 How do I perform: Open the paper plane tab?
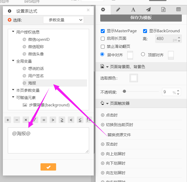click(148, 10)
